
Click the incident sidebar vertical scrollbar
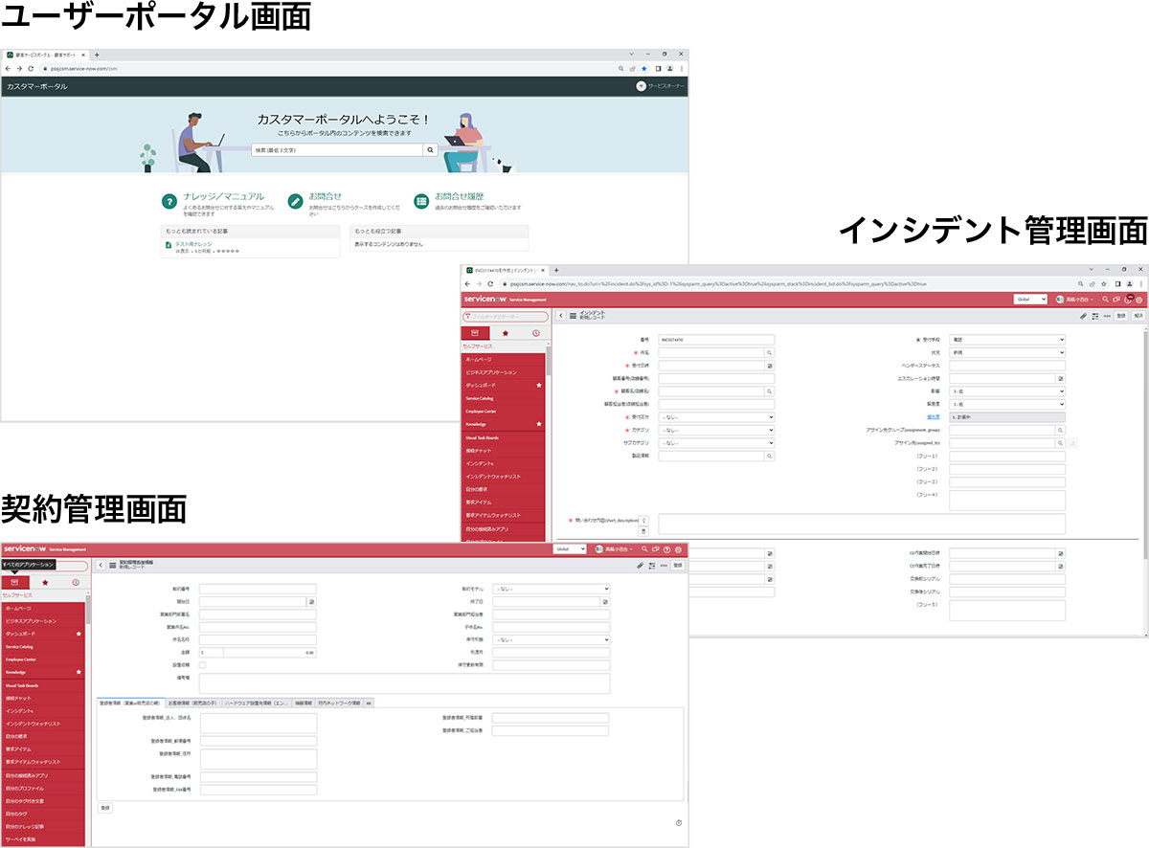click(x=549, y=360)
